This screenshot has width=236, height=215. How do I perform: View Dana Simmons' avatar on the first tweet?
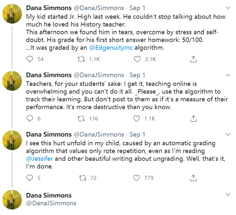pyautogui.click(x=12, y=13)
